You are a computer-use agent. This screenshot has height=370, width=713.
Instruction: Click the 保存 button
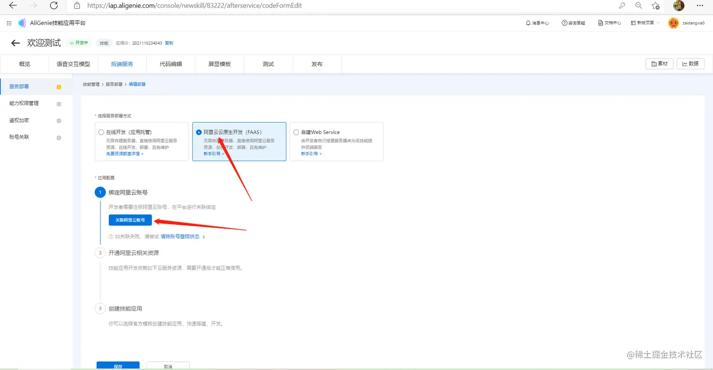tap(118, 366)
